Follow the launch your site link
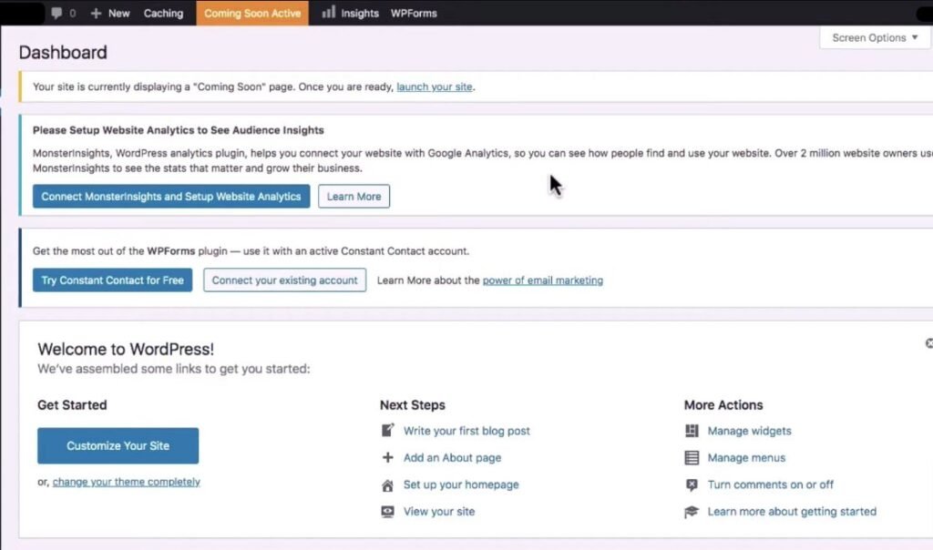 pyautogui.click(x=435, y=87)
